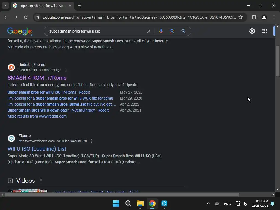Open Super Smash Bros Wii U download link
This screenshot has height=210, width=280.
58,110
